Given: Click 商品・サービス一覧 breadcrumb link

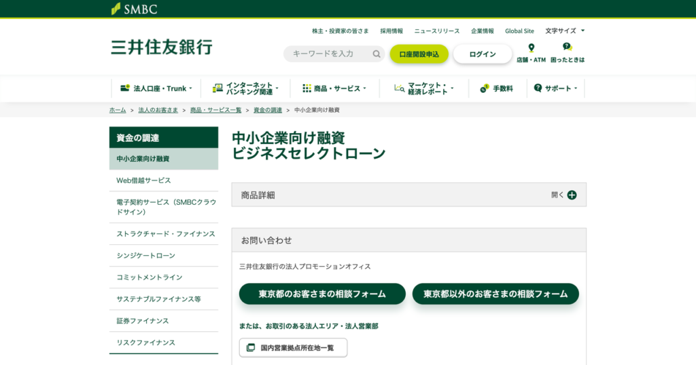Looking at the screenshot, I should (x=215, y=110).
